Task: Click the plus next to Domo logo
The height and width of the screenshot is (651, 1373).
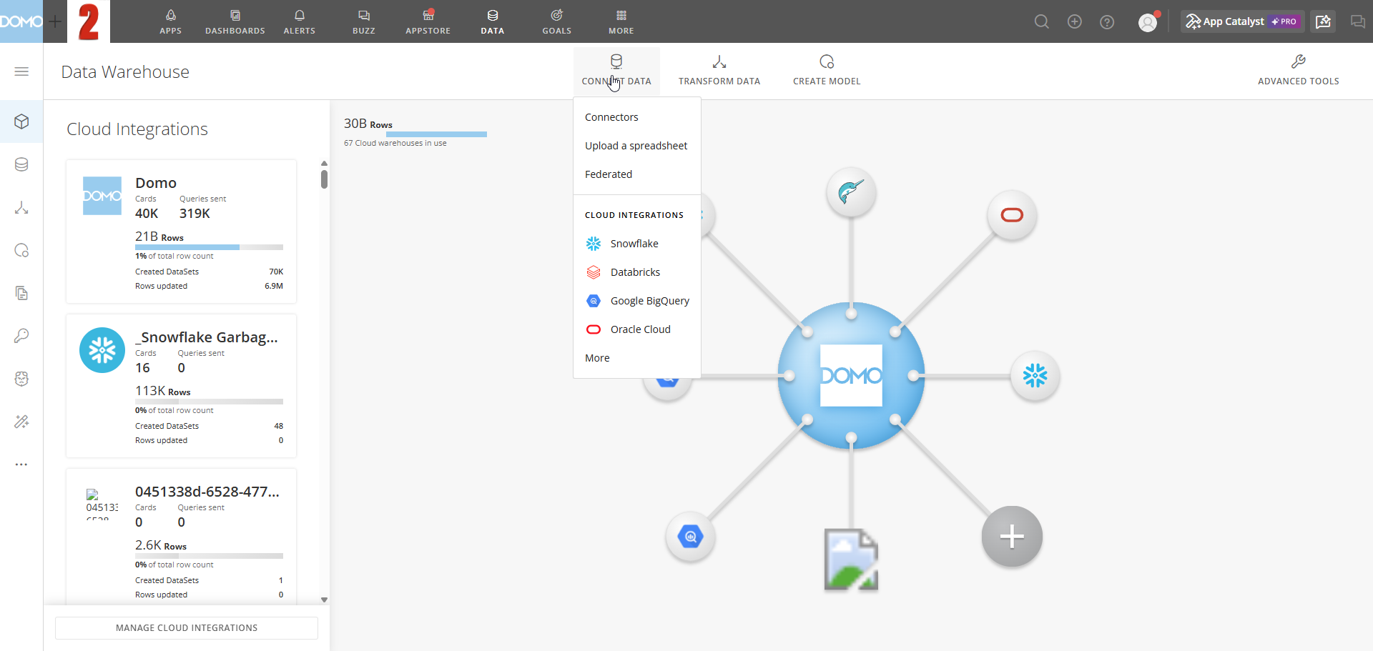Action: (x=55, y=21)
